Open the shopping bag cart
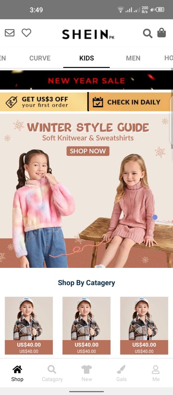This screenshot has width=173, height=395. tap(162, 33)
